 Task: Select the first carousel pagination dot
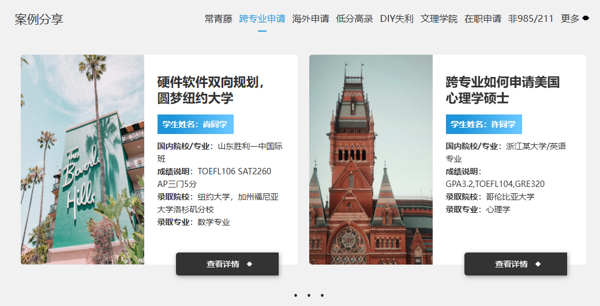point(295,296)
